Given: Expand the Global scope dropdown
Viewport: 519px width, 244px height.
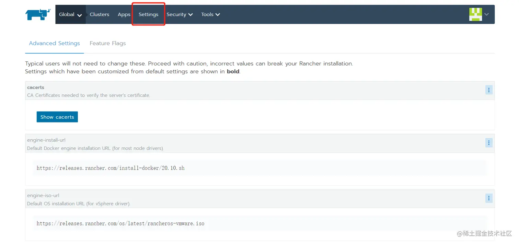Looking at the screenshot, I should coord(70,14).
